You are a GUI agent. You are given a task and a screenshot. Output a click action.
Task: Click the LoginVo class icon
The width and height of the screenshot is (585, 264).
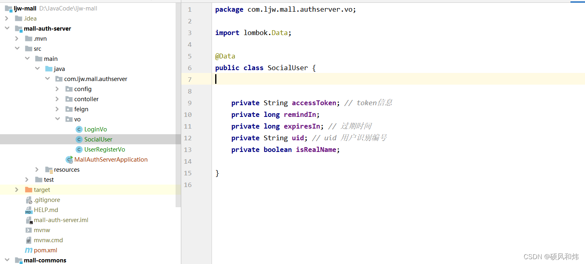[x=79, y=129]
